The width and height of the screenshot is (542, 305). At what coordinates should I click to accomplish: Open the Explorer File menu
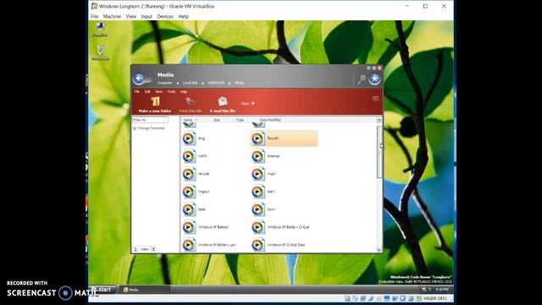(x=137, y=91)
